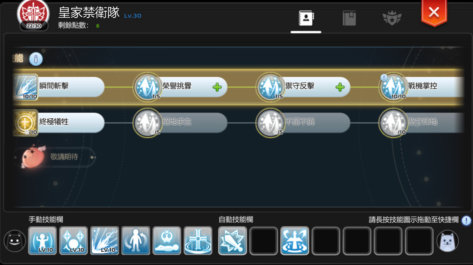Click the first empty auto skill slot
Viewport: 473px width, 265px height.
point(263,241)
